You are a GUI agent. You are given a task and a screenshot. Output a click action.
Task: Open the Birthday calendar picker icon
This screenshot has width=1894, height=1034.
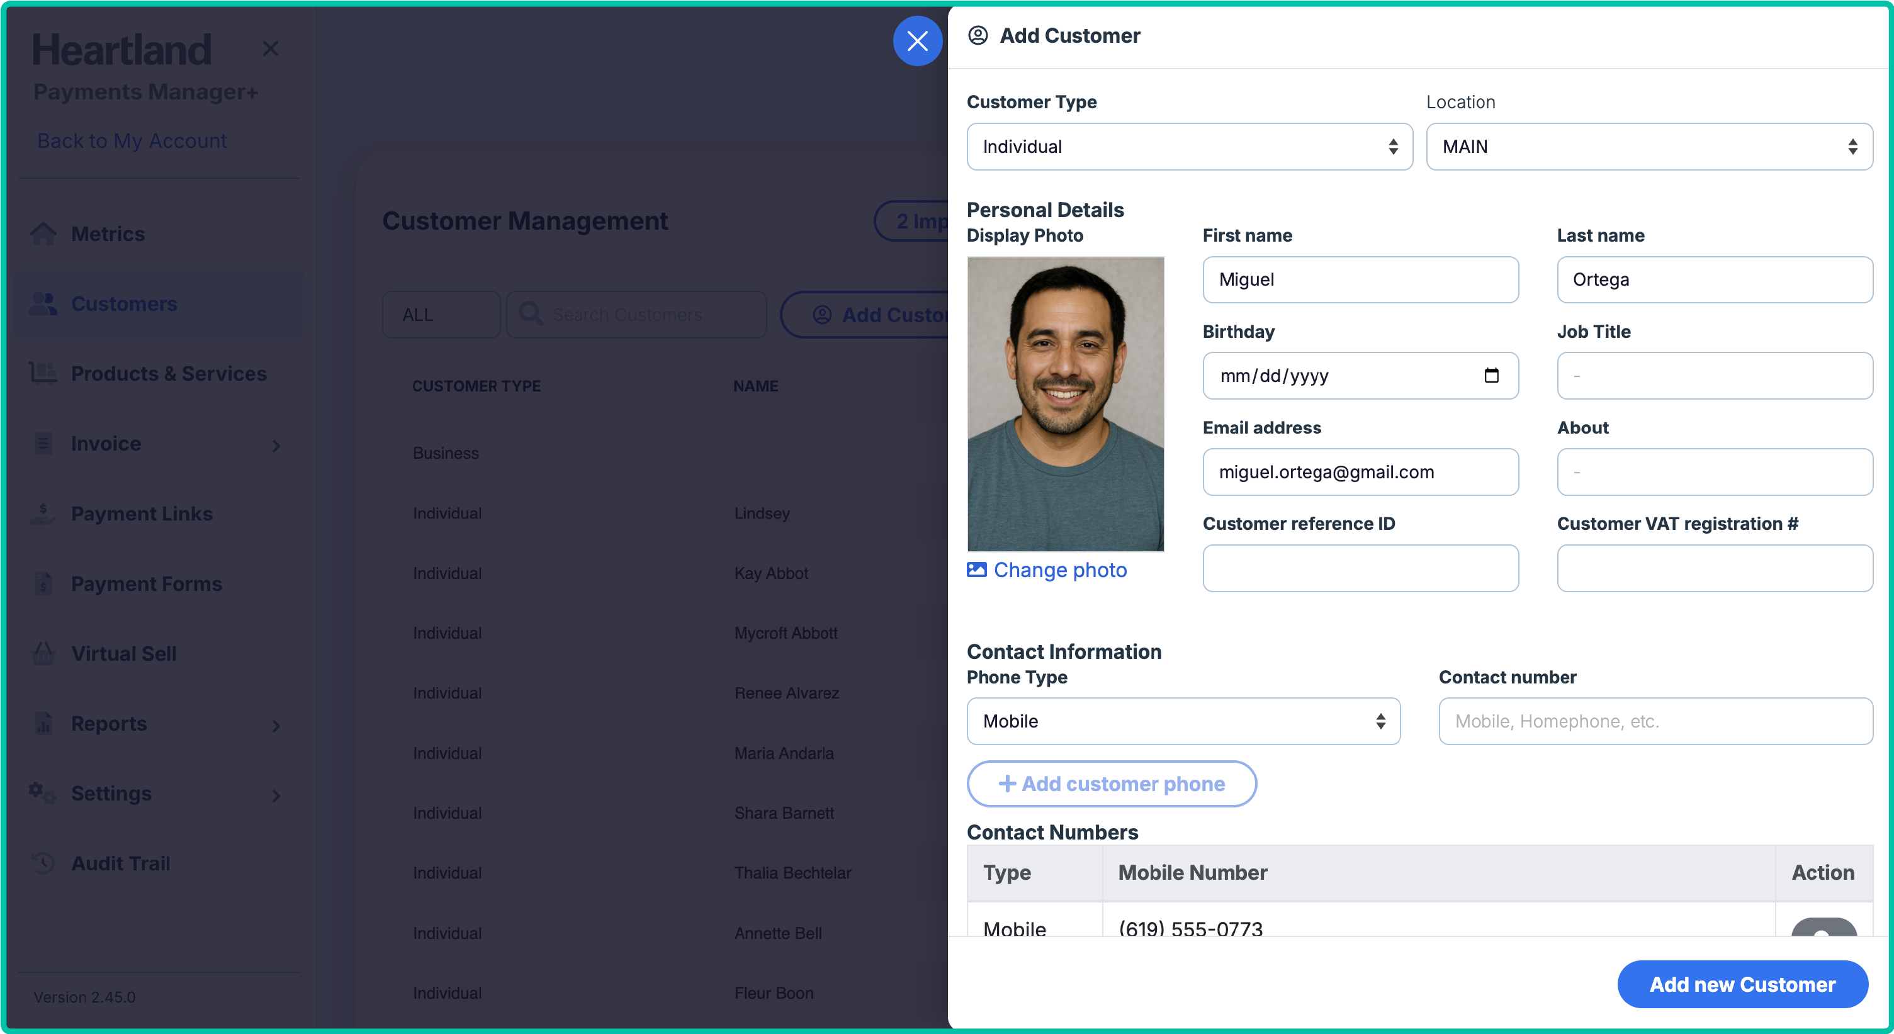(1491, 376)
